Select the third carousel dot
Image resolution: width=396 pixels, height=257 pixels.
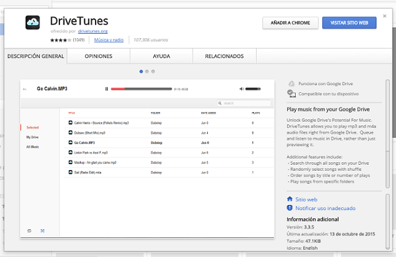pos(153,72)
